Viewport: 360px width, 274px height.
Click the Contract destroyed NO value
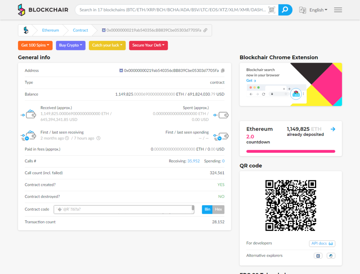point(221,197)
